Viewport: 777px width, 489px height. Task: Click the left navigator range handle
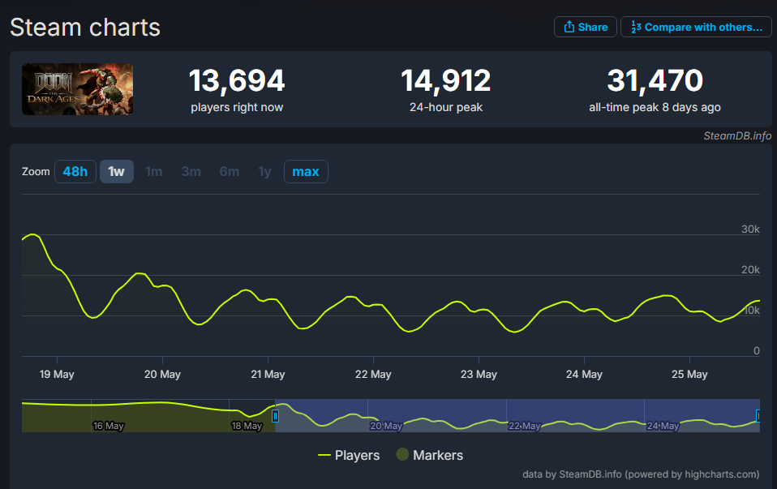coord(275,416)
